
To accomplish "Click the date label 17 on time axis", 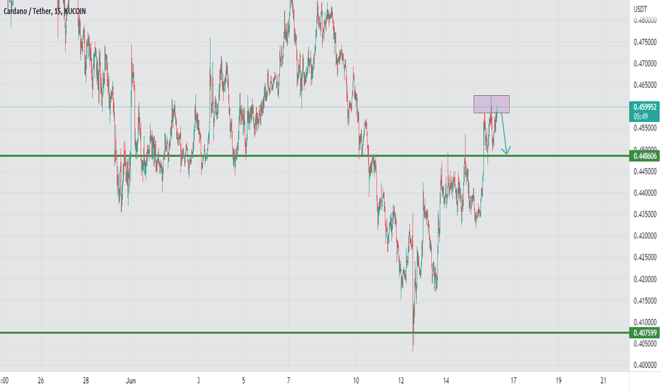I will point(514,381).
